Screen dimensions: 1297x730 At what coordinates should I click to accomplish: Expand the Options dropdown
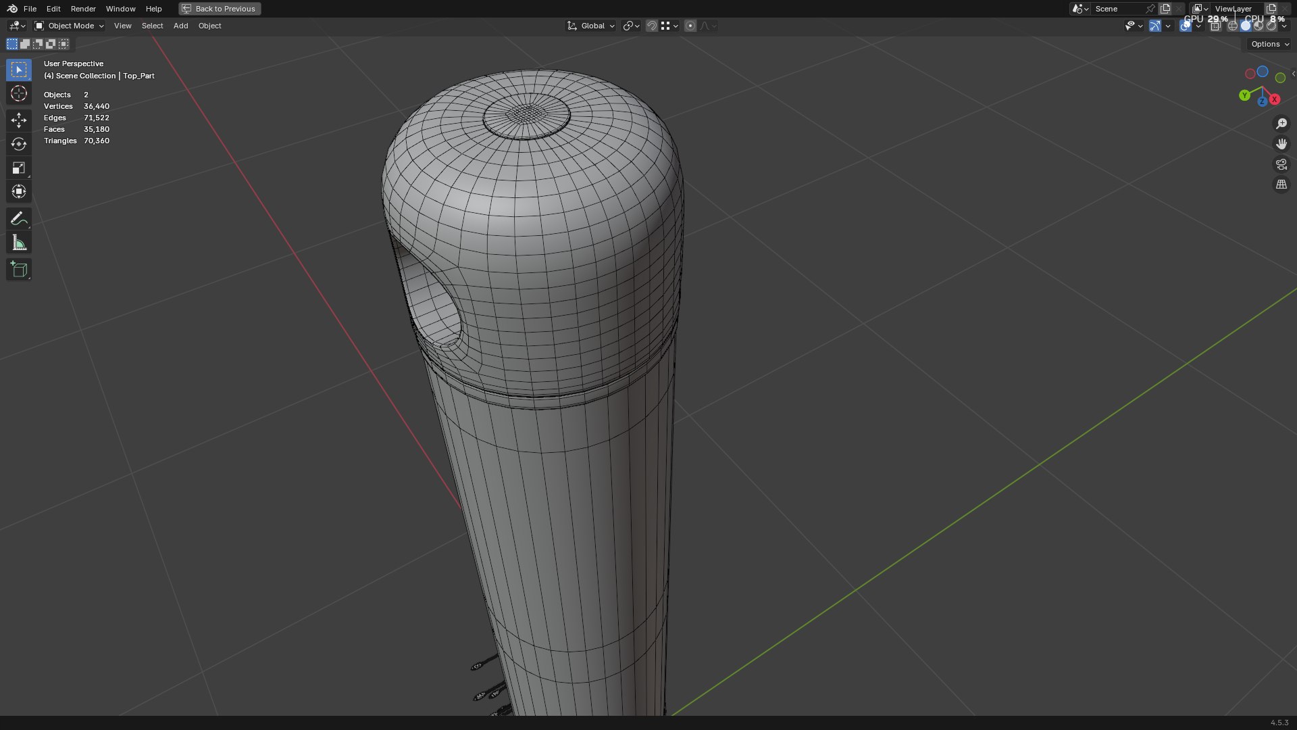point(1270,44)
